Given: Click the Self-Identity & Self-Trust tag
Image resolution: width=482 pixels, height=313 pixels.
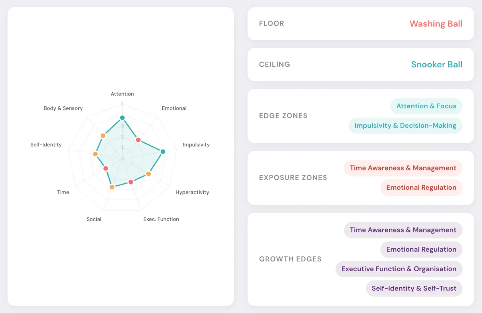Looking at the screenshot, I should pyautogui.click(x=414, y=288).
